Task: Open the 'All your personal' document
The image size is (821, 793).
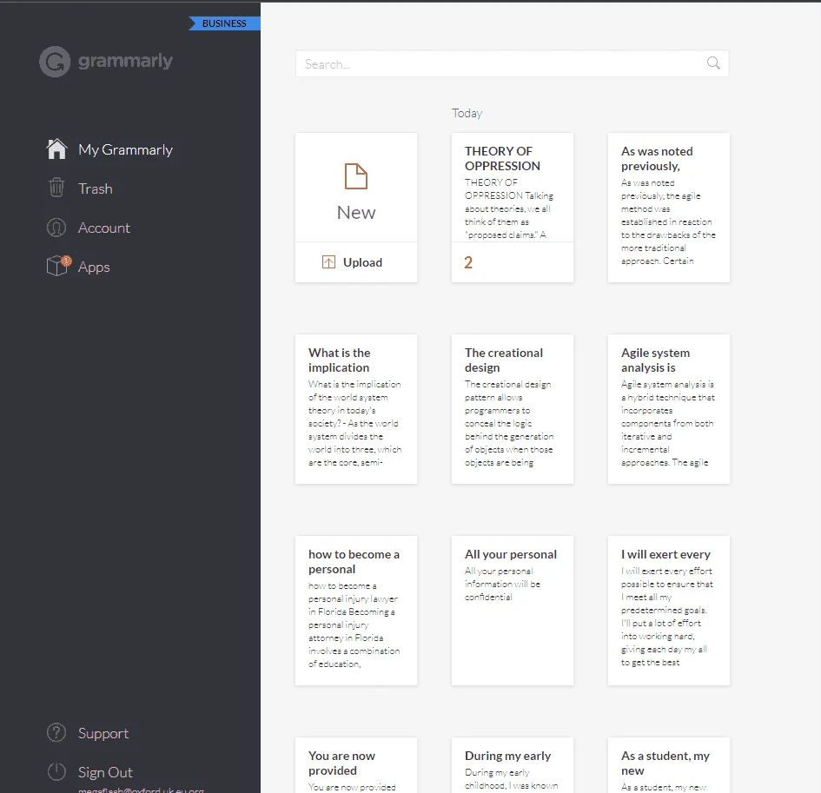Action: [512, 611]
